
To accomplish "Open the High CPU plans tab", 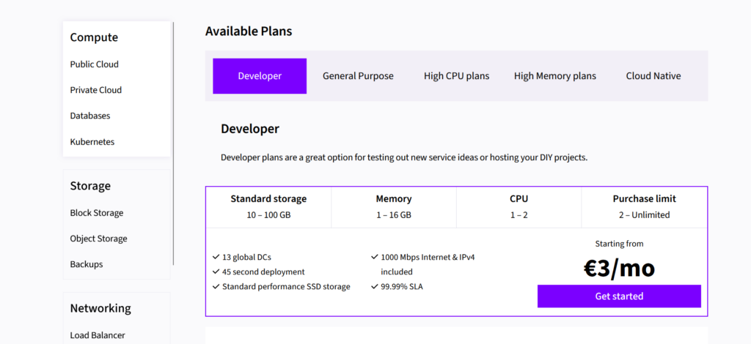I will pyautogui.click(x=456, y=76).
